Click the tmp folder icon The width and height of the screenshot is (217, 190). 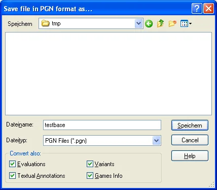(46, 23)
